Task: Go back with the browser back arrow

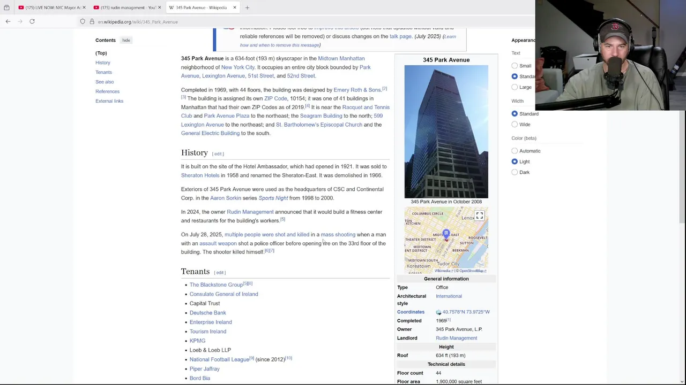Action: pyautogui.click(x=8, y=21)
